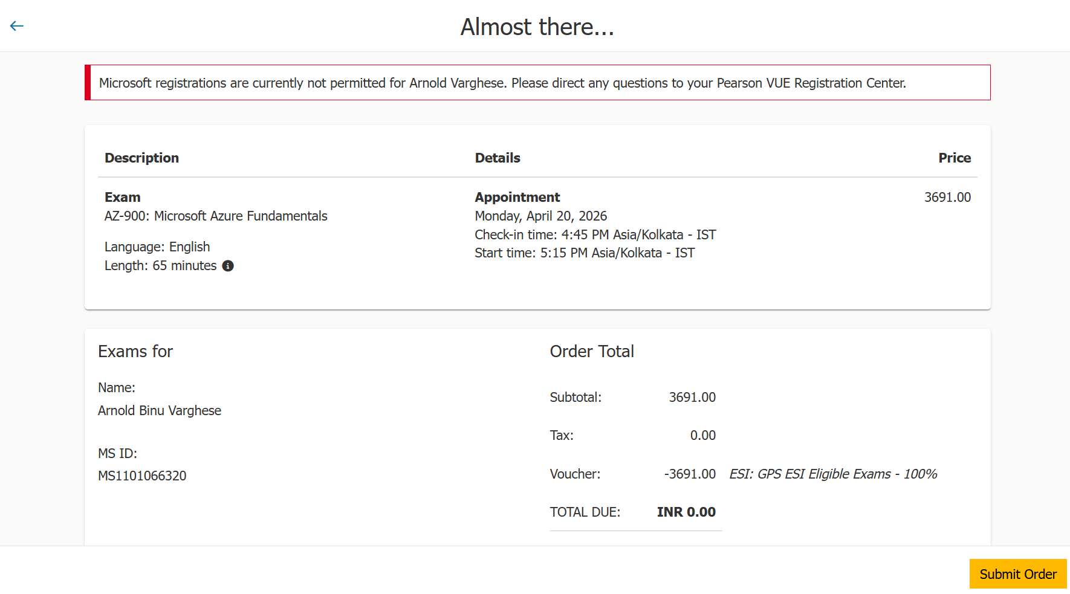1070x594 pixels.
Task: Click the Check-in time 4:45 PM line
Action: pyautogui.click(x=595, y=234)
